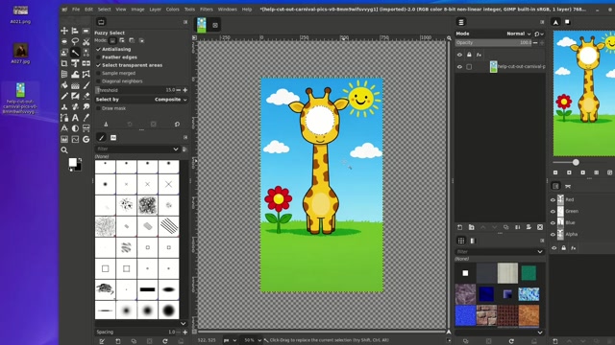Uncheck Select transparent areas

click(x=98, y=65)
